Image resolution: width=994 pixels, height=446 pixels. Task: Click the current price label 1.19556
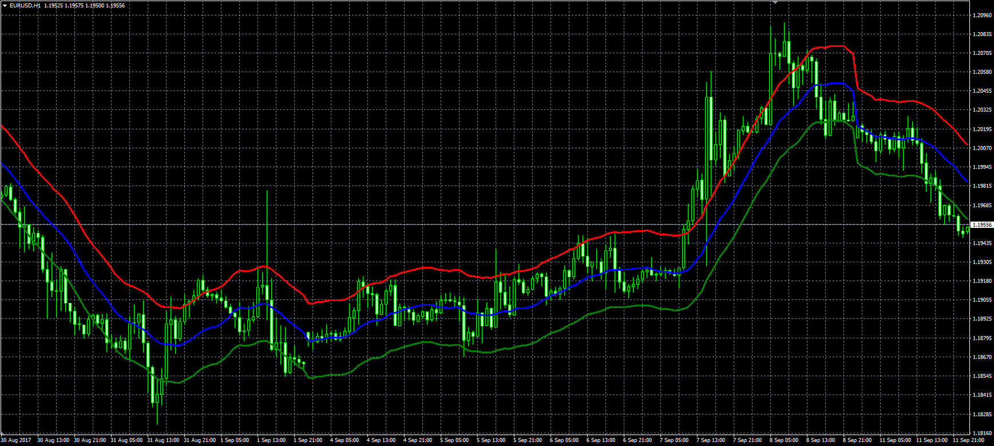982,225
